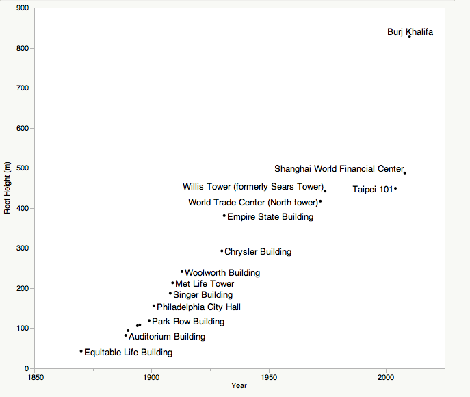Select the data point beside Chrysler Building
This screenshot has height=397, width=470.
222,251
